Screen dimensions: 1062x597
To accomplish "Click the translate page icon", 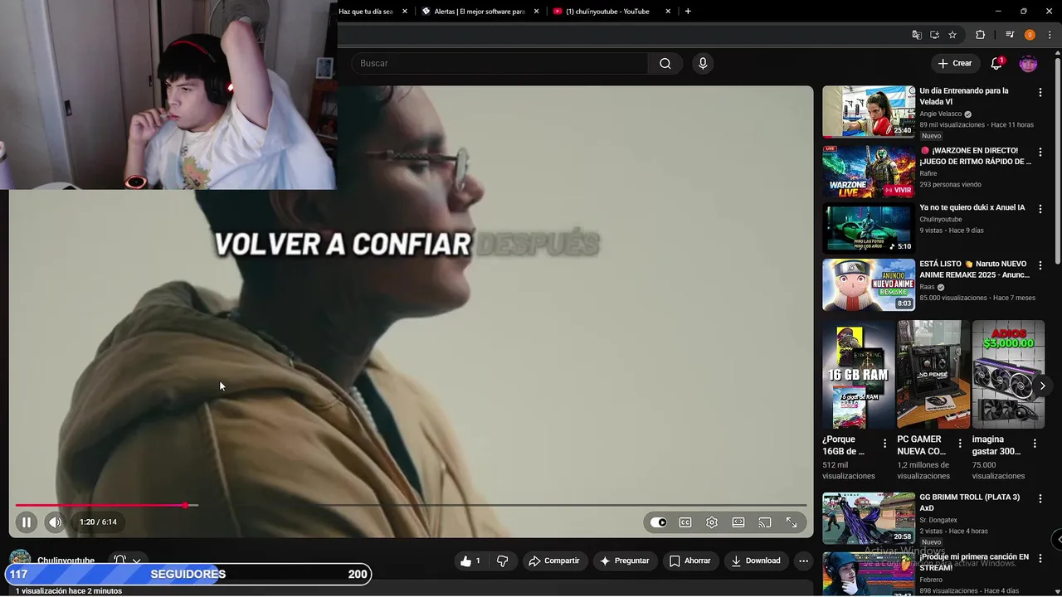I will point(917,35).
